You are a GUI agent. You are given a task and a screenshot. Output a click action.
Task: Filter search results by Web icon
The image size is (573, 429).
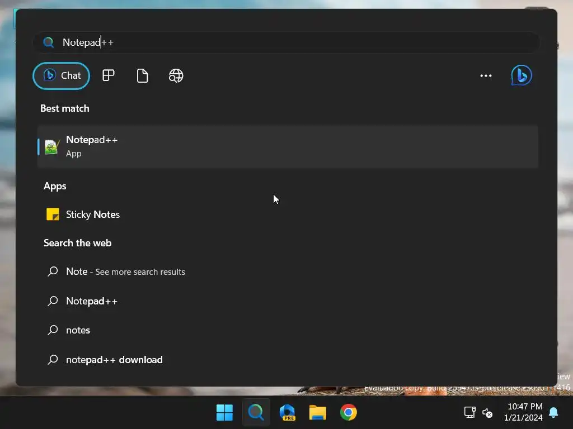(176, 76)
